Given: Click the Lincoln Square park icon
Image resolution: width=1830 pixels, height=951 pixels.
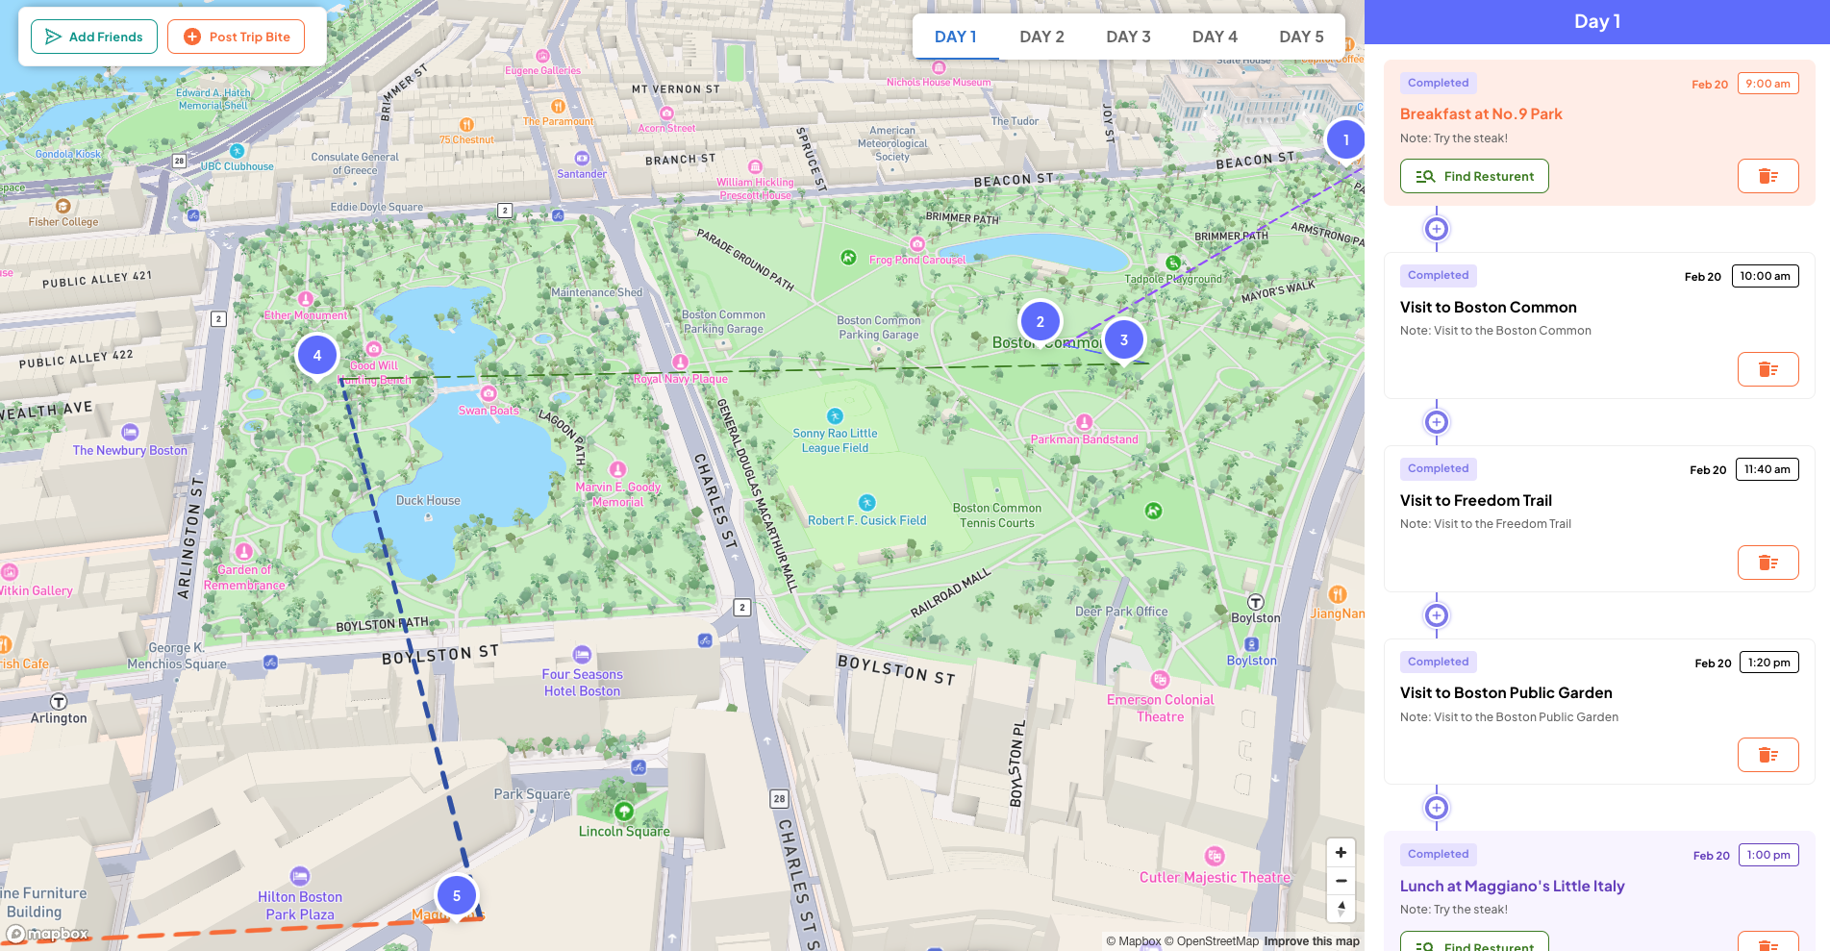Looking at the screenshot, I should pos(624,812).
